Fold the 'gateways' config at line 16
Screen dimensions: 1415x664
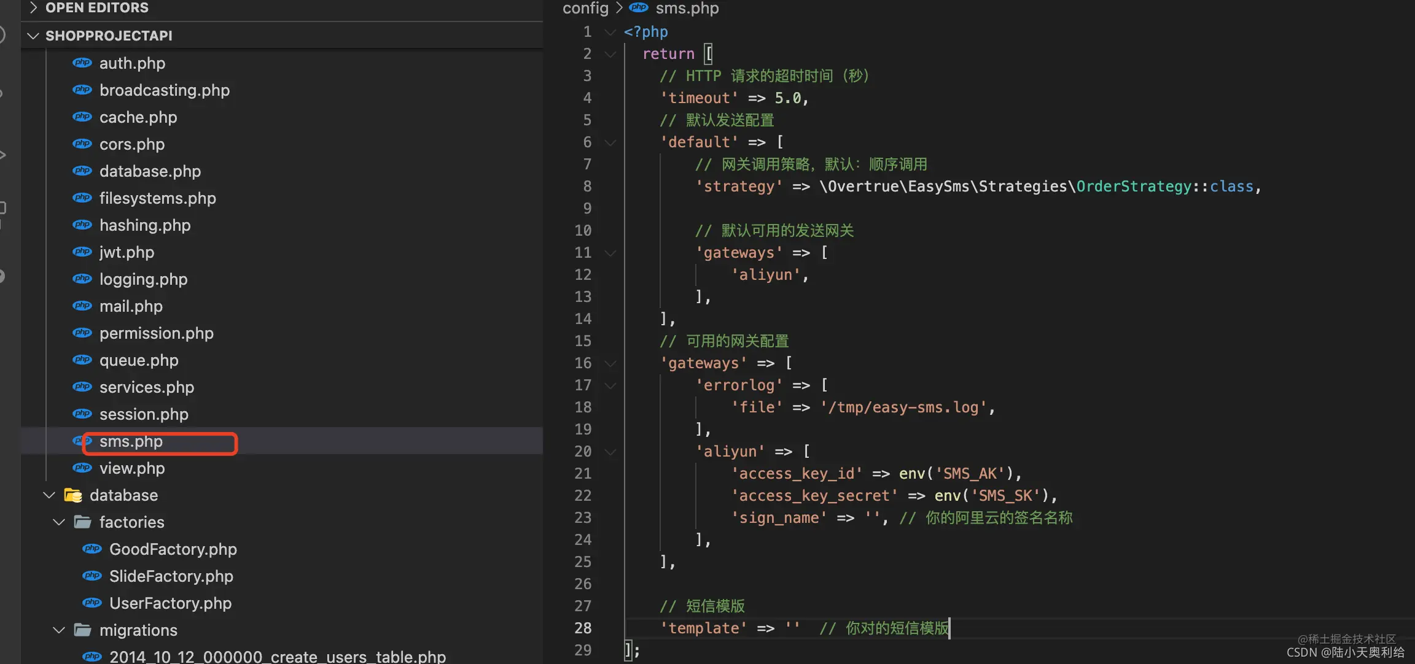[x=610, y=363]
